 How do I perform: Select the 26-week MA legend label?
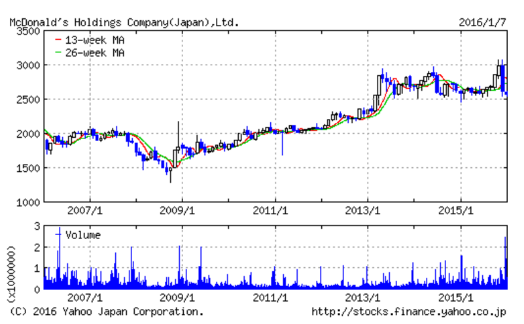pyautogui.click(x=94, y=52)
